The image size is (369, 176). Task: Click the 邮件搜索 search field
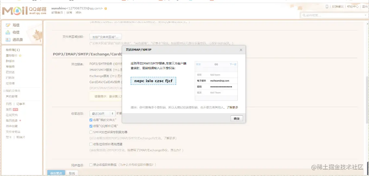coord(334,16)
